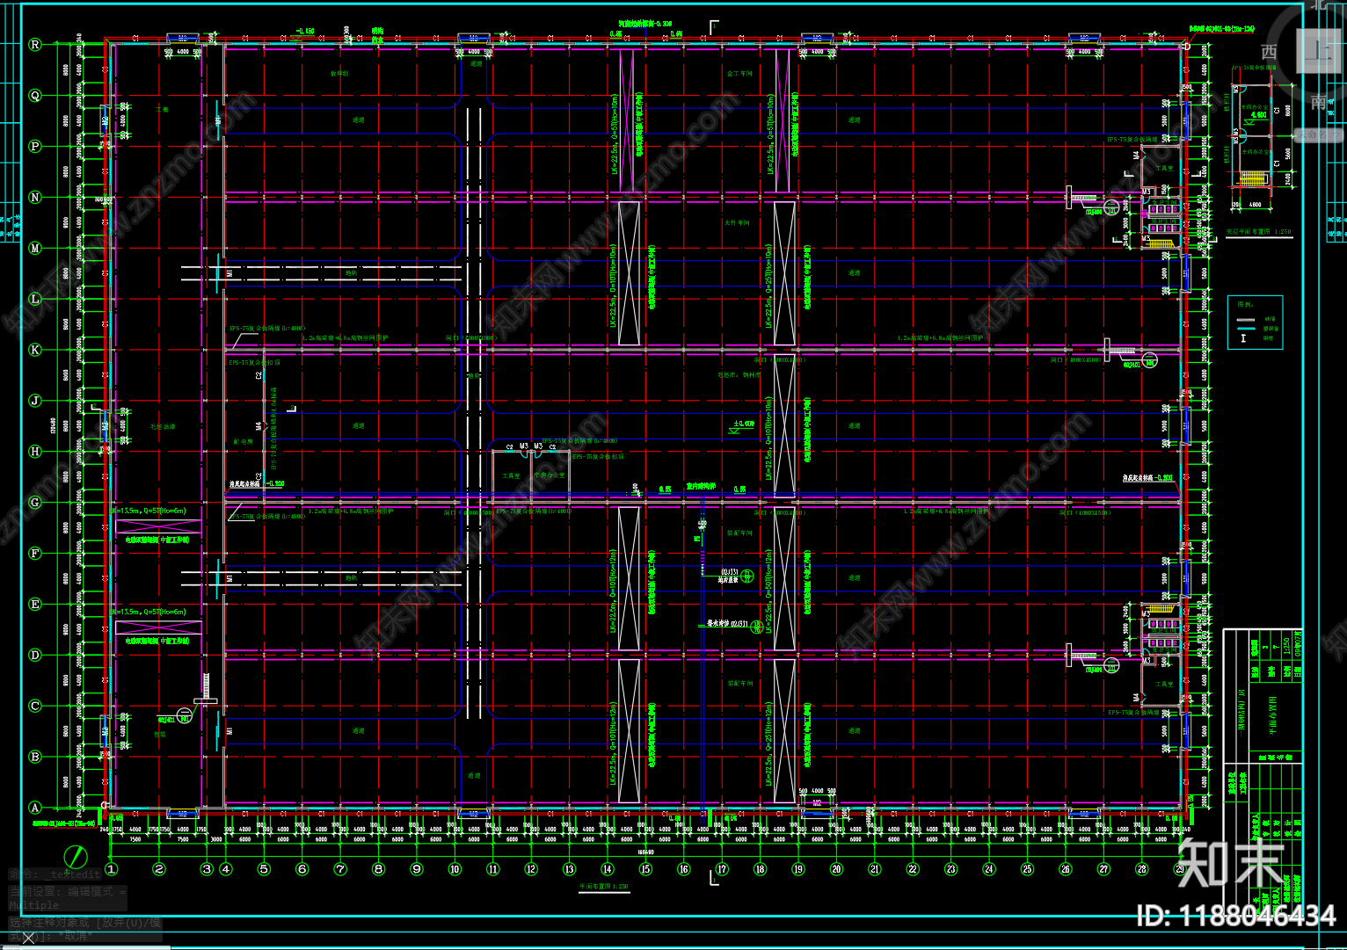This screenshot has height=950, width=1347.
Task: Select grid axis bubble 25
Action: click(x=1027, y=869)
